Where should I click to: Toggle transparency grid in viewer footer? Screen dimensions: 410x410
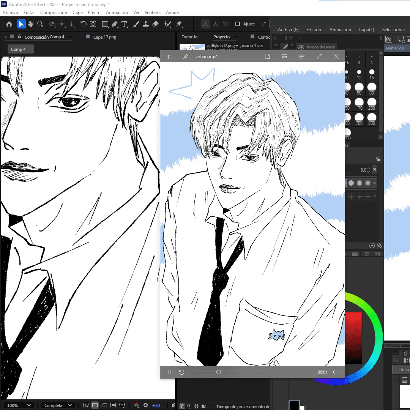(95, 405)
